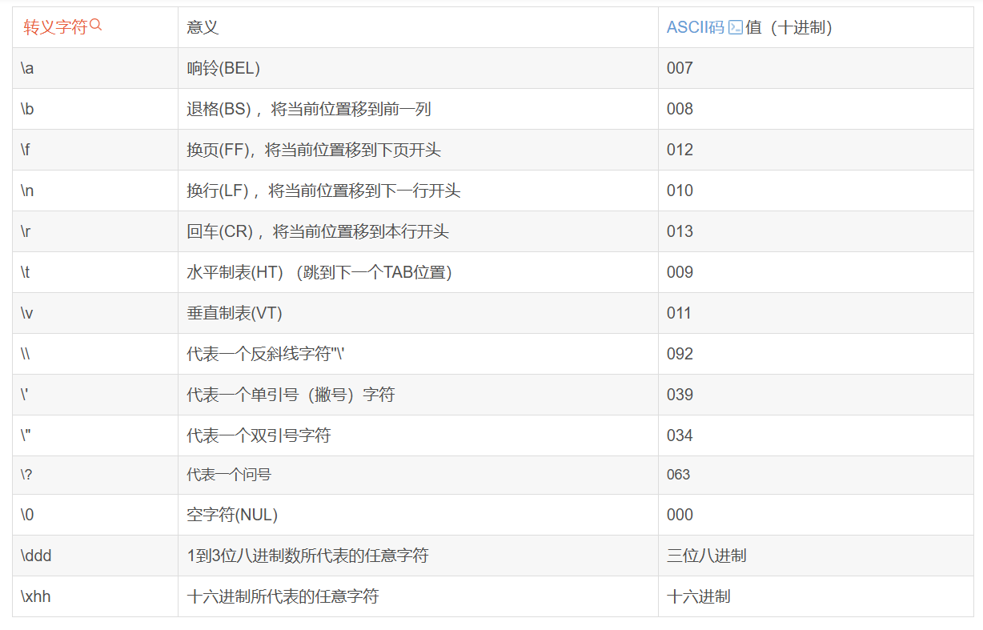Select the \v escape cell
983x630 pixels.
pos(95,313)
